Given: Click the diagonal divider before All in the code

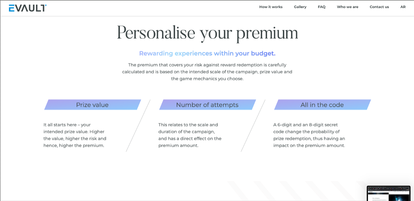Looking at the screenshot, I should (x=253, y=126).
